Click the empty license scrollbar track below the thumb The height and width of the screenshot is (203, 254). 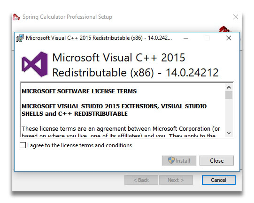pos(229,114)
